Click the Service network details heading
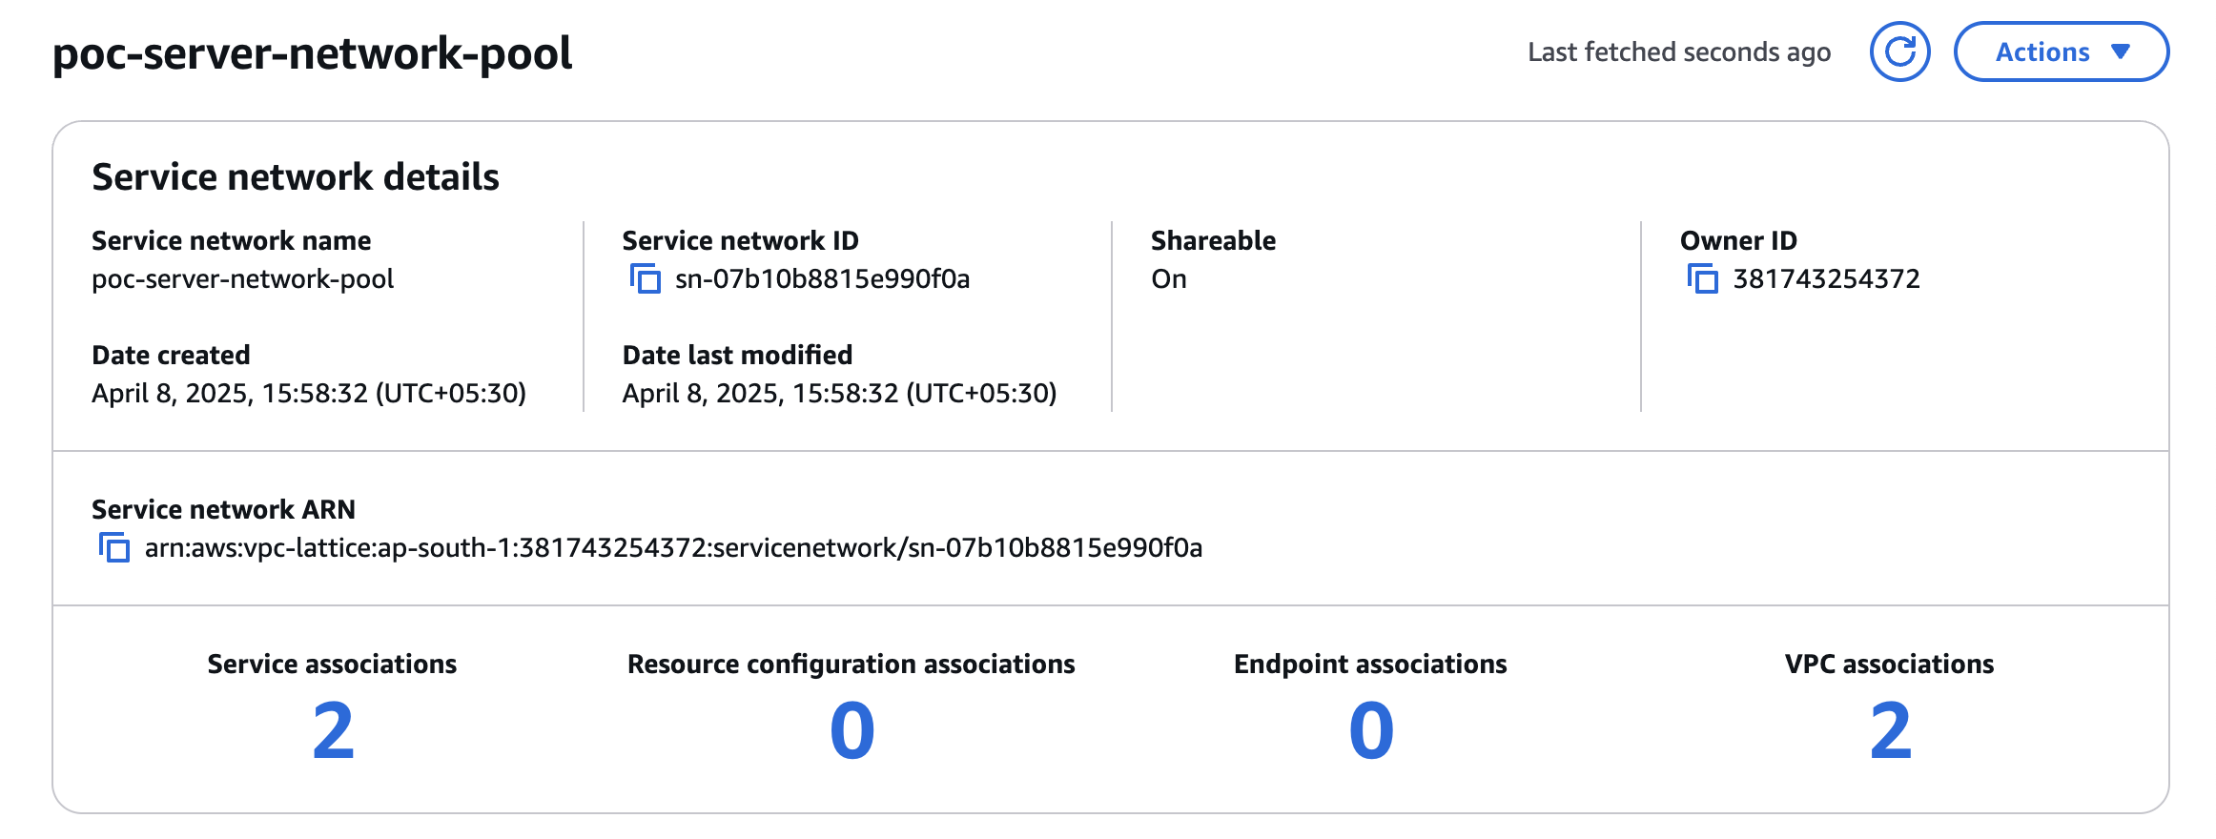Screen dimensions: 2216x839 [x=296, y=177]
